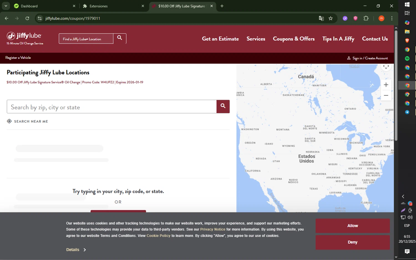Open Telegram from the taskbar
416x260 pixels.
click(407, 112)
